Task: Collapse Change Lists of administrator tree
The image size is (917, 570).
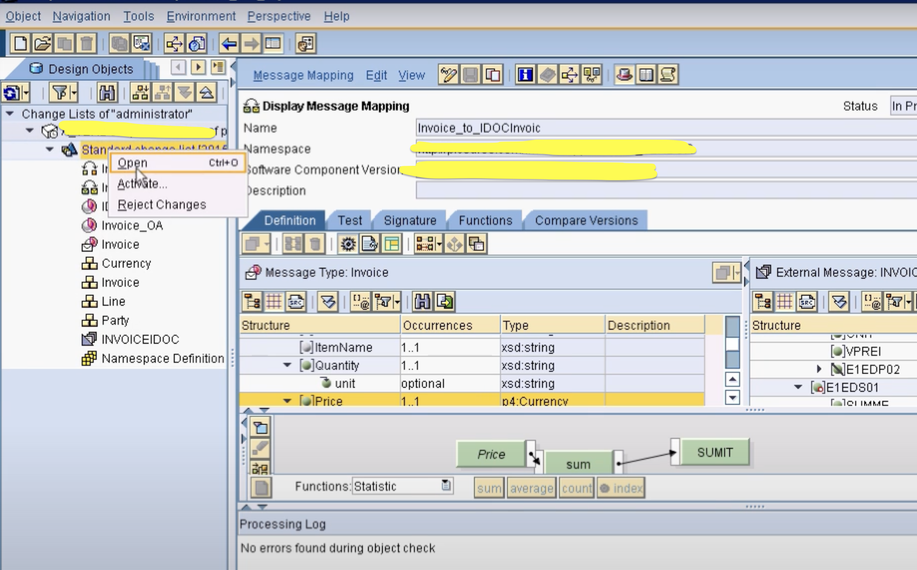Action: [10, 114]
